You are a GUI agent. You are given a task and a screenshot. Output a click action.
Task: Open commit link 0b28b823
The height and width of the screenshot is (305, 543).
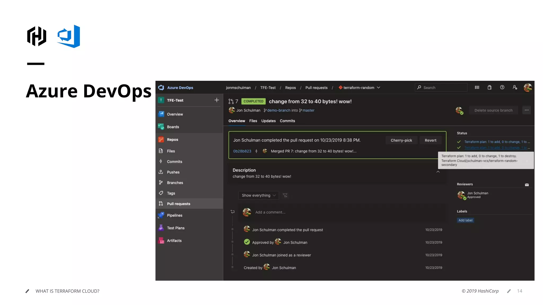pos(242,151)
